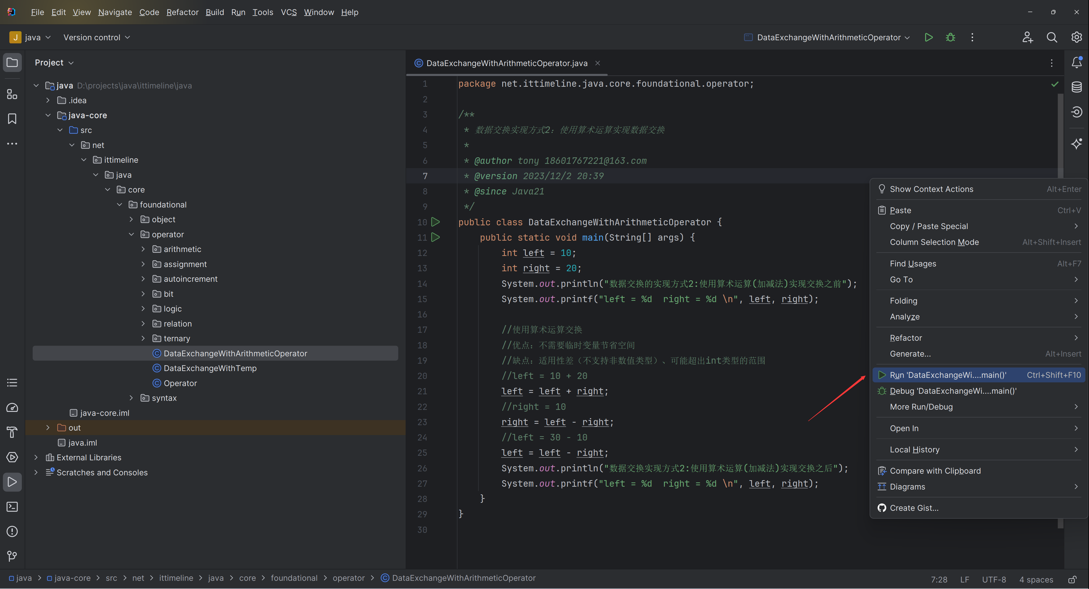The width and height of the screenshot is (1089, 589).
Task: Click the inspections green checkmark
Action: tap(1055, 84)
